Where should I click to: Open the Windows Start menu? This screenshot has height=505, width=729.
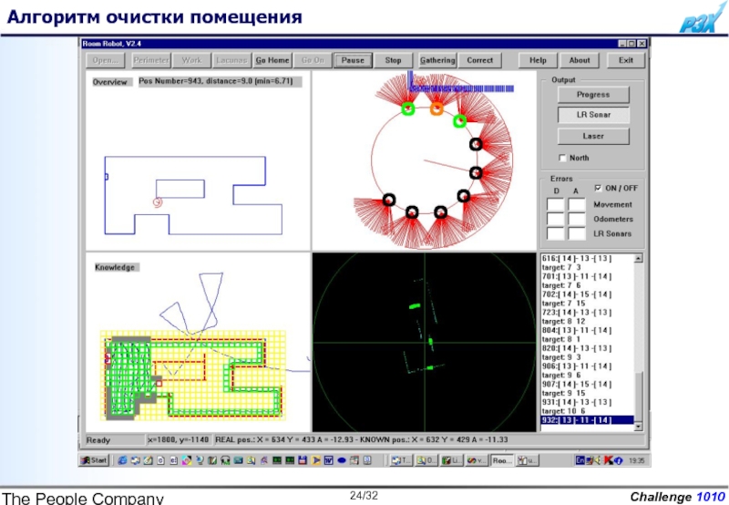point(94,460)
